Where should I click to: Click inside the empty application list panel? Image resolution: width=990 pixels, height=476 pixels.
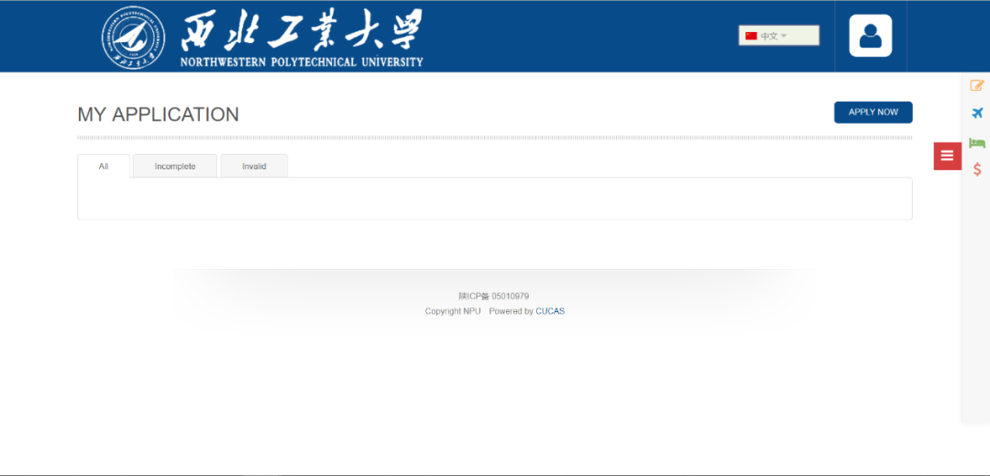[494, 199]
